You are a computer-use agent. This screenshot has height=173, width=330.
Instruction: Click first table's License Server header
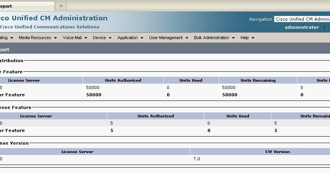pos(24,80)
